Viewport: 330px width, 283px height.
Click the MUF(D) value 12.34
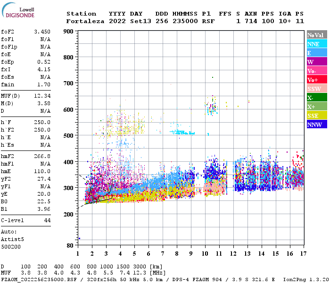click(x=42, y=96)
